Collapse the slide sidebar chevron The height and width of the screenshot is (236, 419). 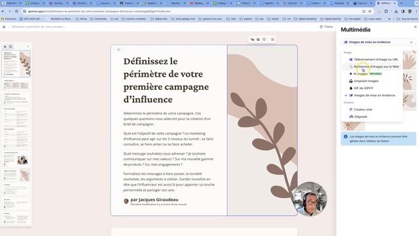pyautogui.click(x=27, y=47)
